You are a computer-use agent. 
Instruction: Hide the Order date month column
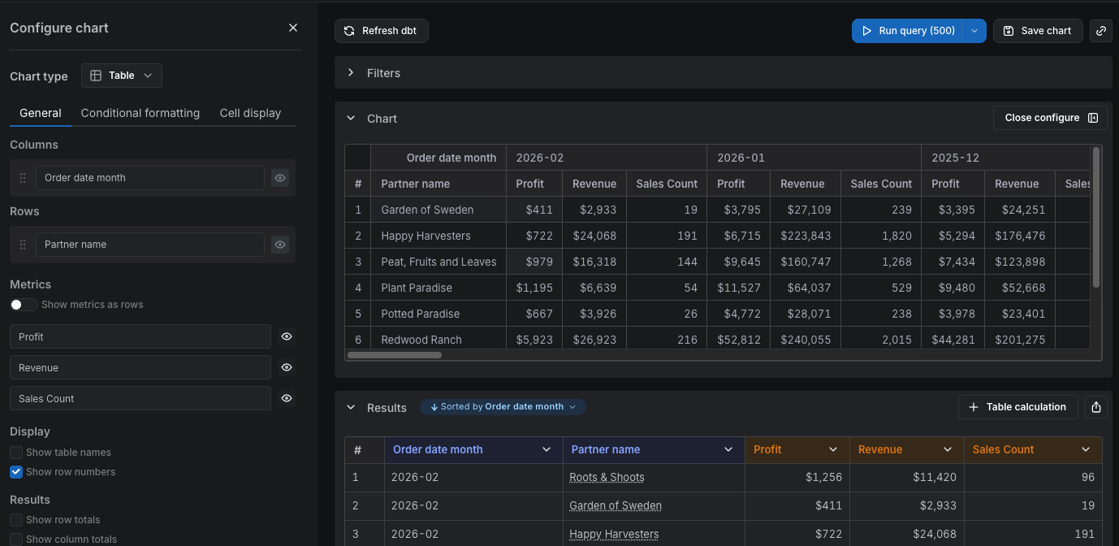tap(280, 178)
